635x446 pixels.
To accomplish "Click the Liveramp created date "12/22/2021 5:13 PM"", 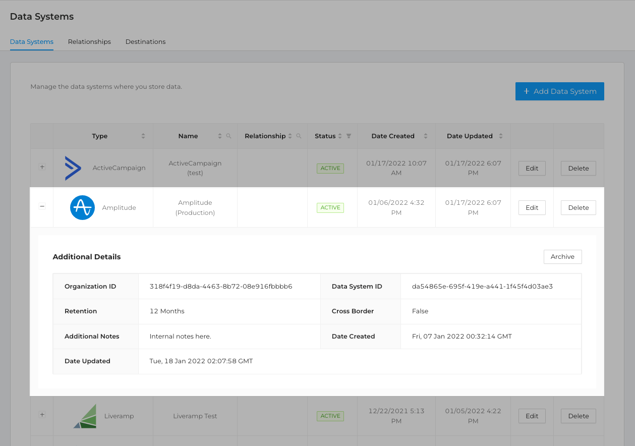I will (396, 416).
